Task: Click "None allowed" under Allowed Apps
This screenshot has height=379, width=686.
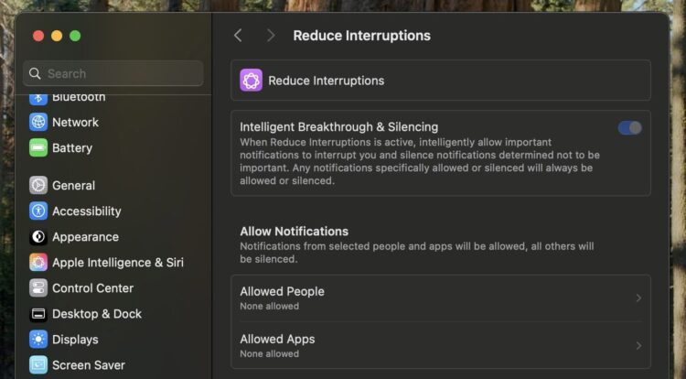Action: 270,354
